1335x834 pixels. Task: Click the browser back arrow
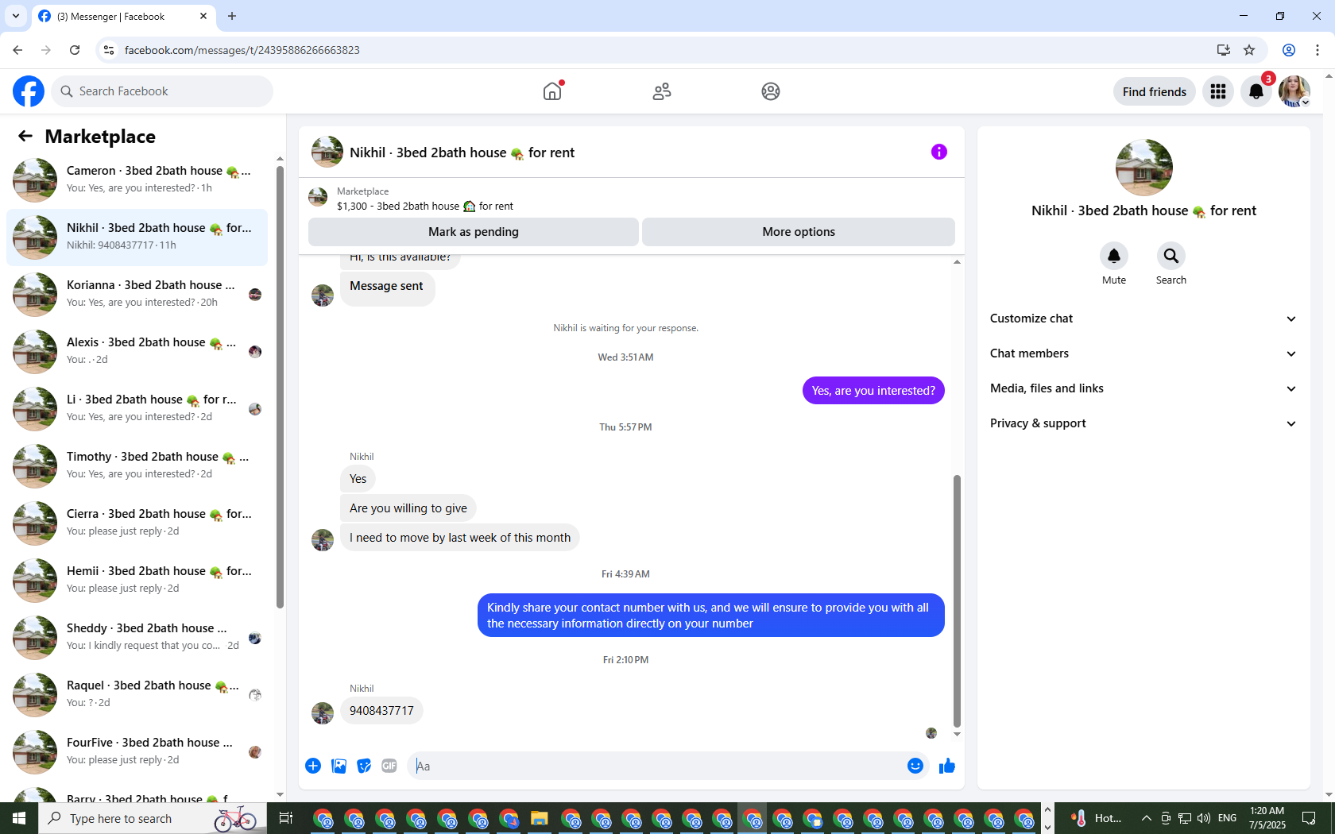pos(17,50)
